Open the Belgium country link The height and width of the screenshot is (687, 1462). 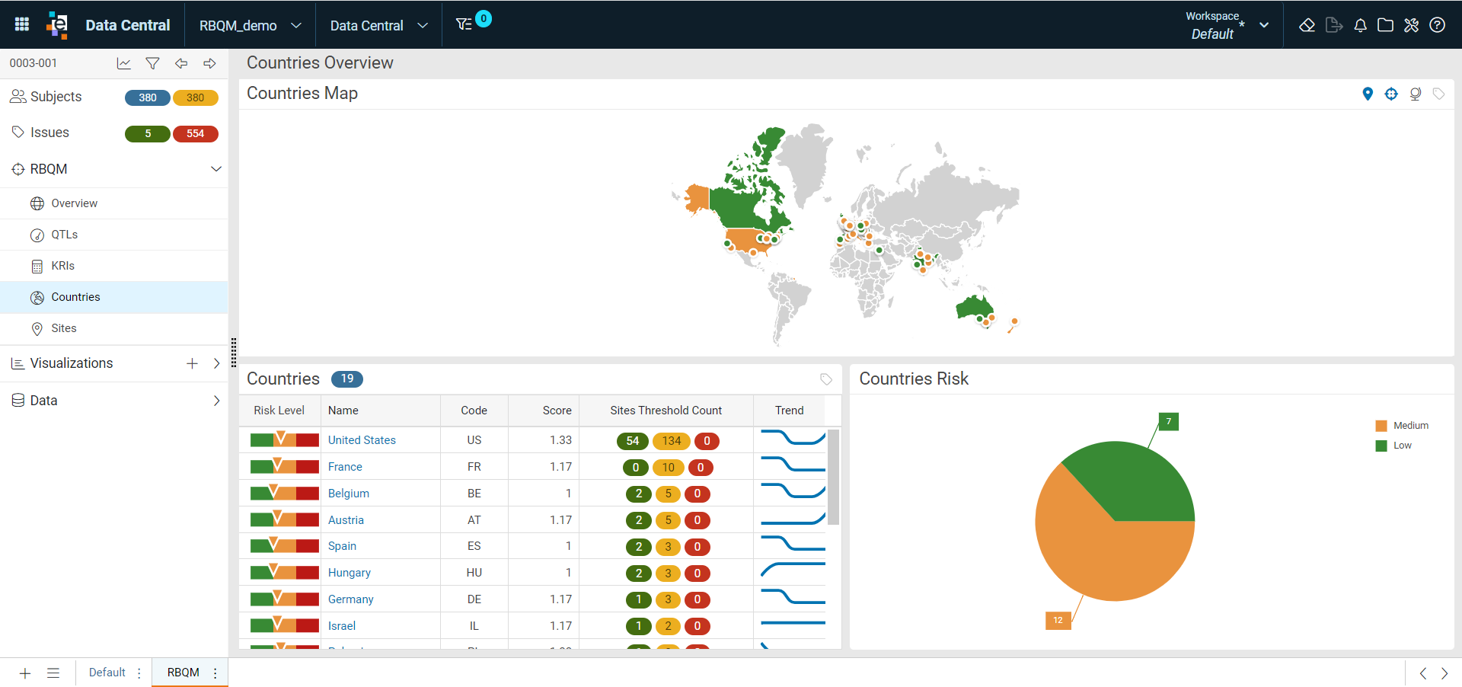(x=349, y=494)
